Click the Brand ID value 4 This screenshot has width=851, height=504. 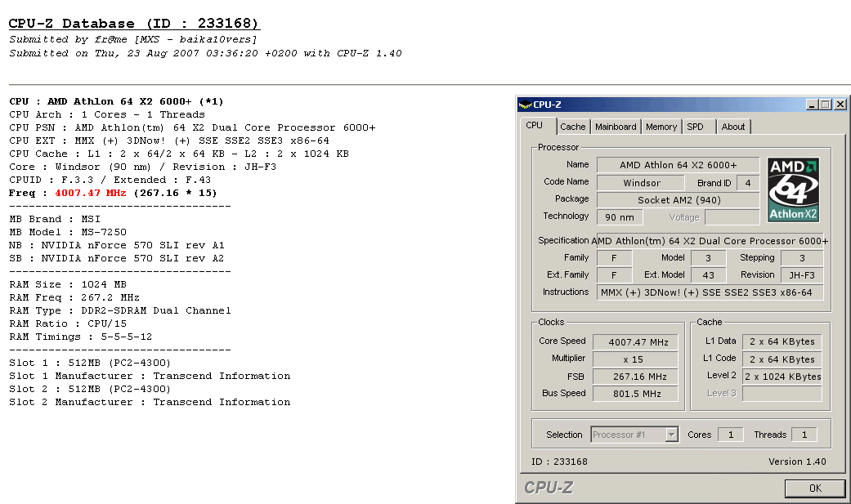coord(748,183)
